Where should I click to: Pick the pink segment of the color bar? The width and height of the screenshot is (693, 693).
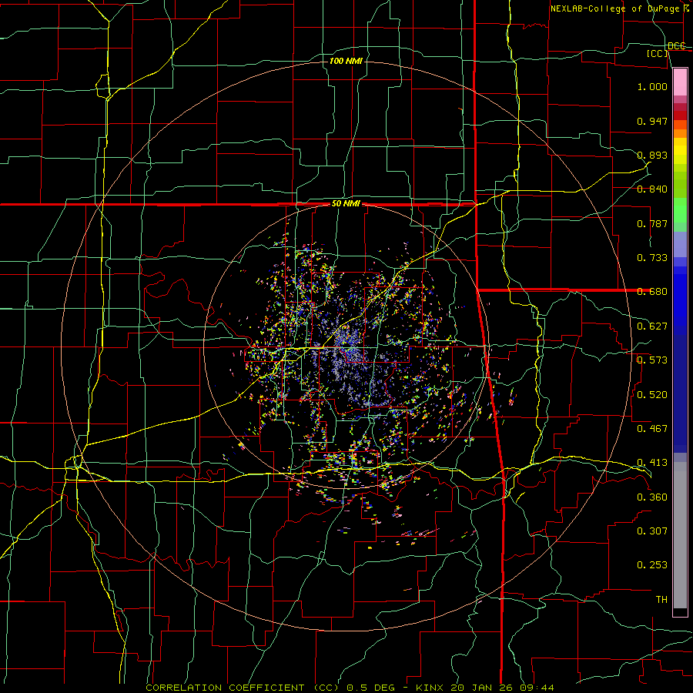[x=680, y=82]
